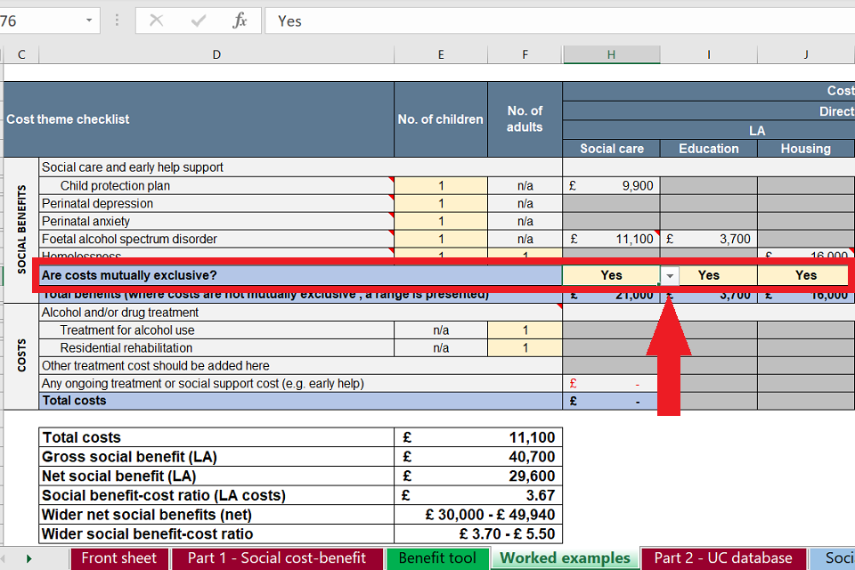Select column H header
The image size is (855, 570).
(x=611, y=54)
